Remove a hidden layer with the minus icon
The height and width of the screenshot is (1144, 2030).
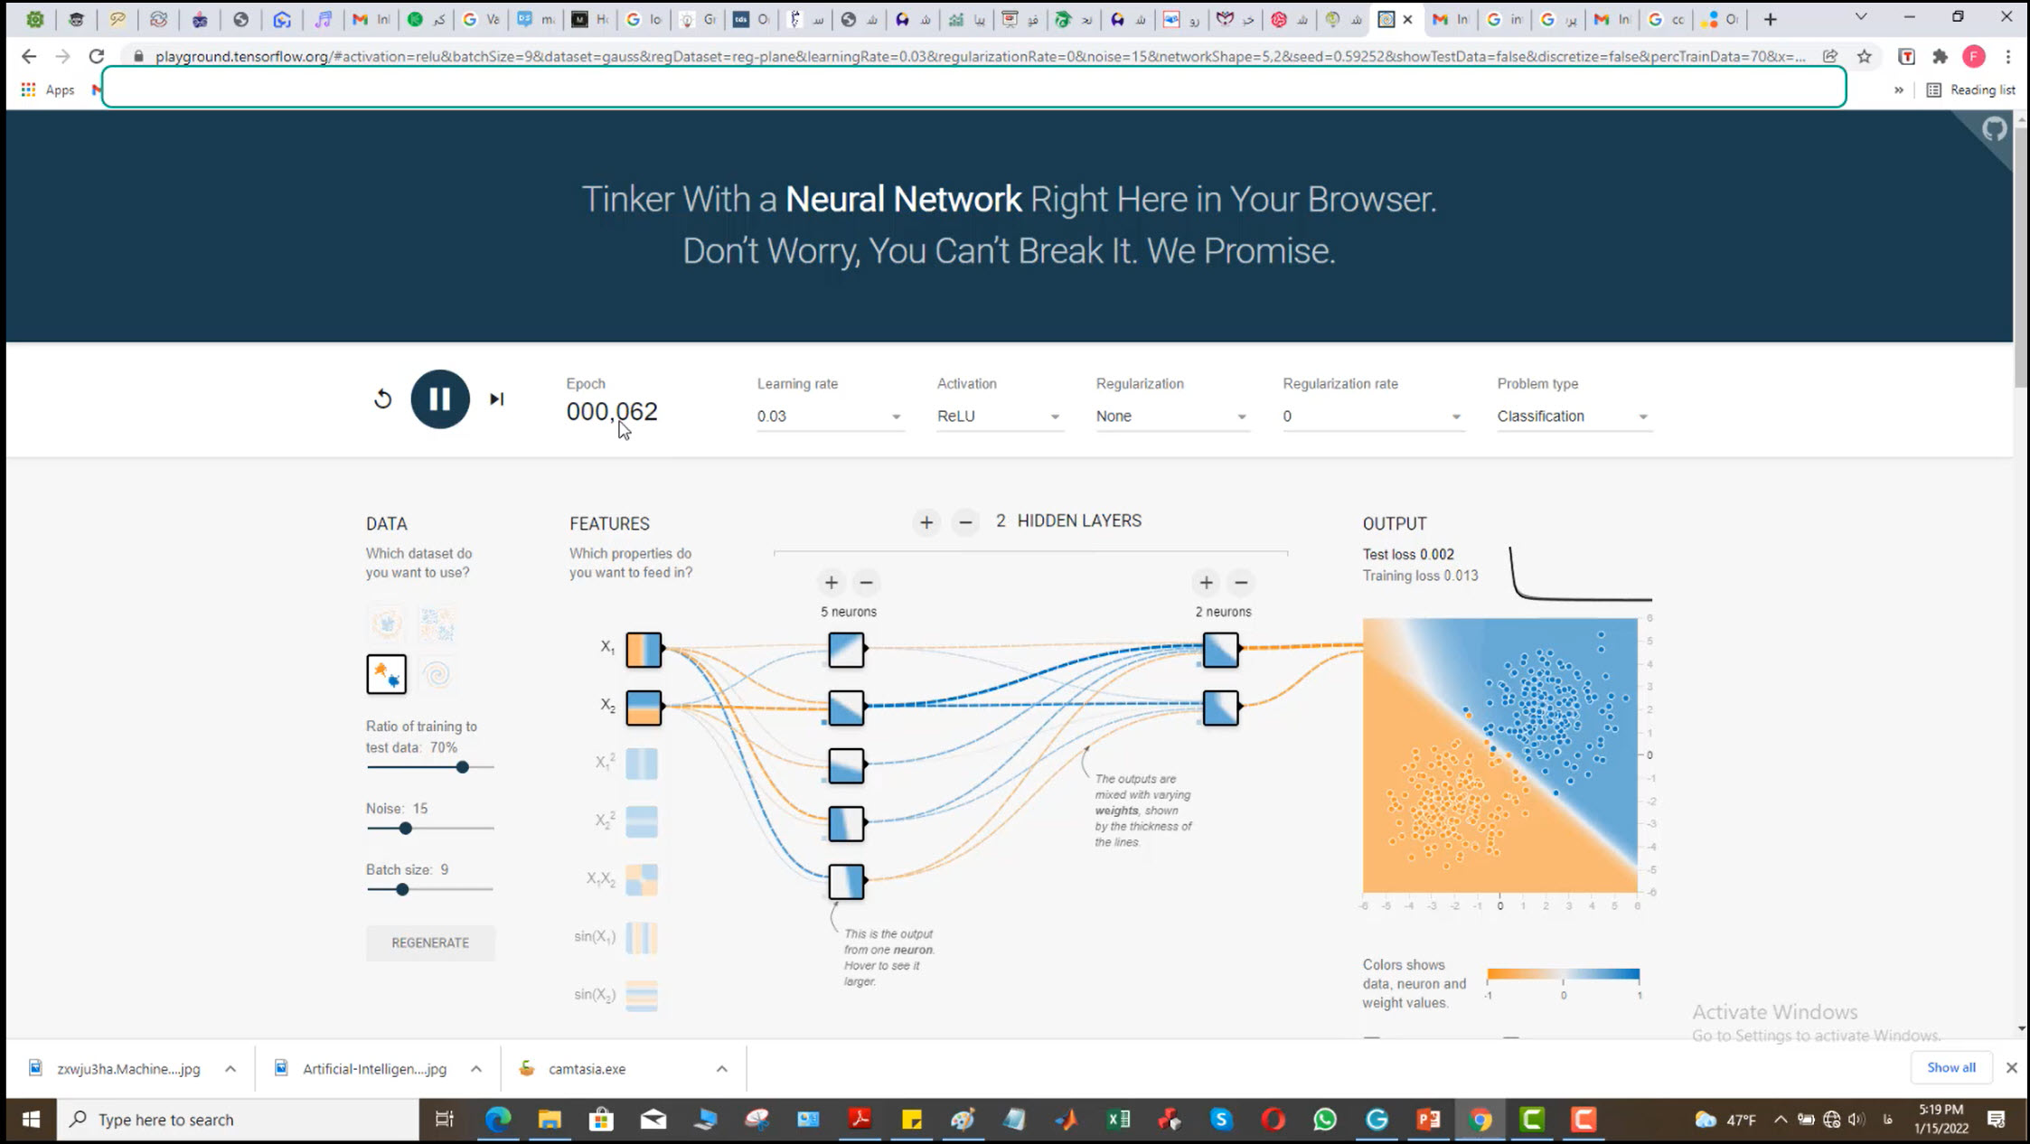[x=965, y=522]
